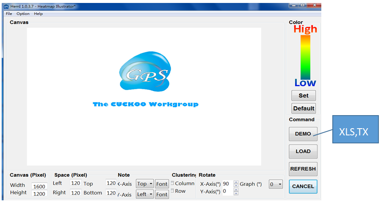This screenshot has height=202, width=381.
Task: Open the Graph rotation degree dropdown
Action: pos(276,184)
